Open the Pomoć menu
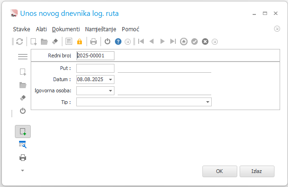Image resolution: width=288 pixels, height=187 pixels. [x=131, y=29]
